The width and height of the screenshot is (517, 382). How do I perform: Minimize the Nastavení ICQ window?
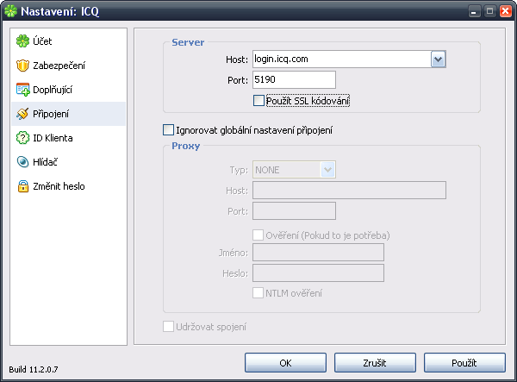click(474, 11)
